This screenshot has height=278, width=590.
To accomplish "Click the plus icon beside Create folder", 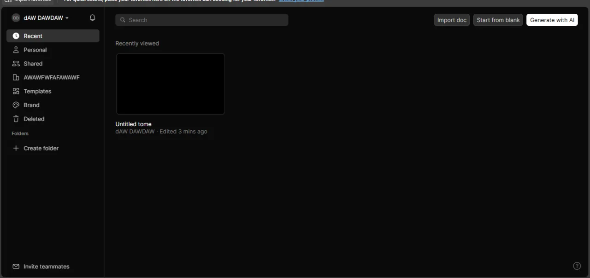I will click(x=16, y=148).
